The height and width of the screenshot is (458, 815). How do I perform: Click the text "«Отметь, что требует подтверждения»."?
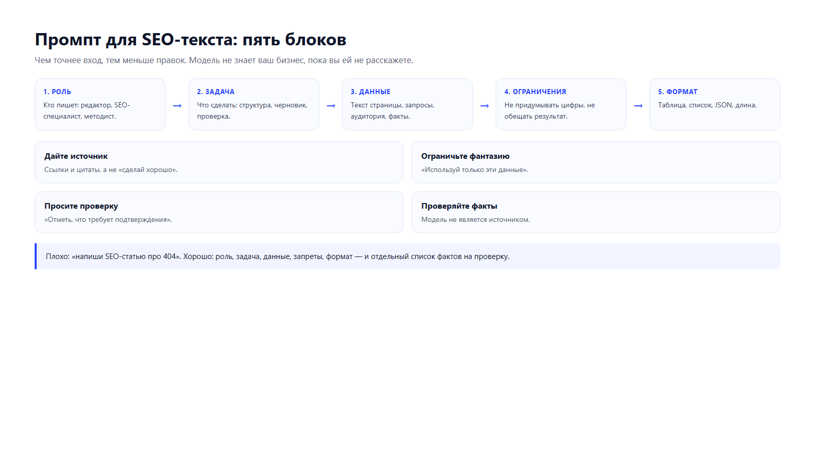click(x=108, y=219)
